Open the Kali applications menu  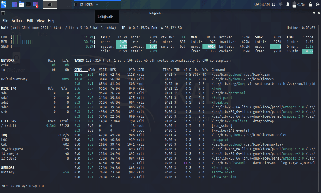[4, 4]
